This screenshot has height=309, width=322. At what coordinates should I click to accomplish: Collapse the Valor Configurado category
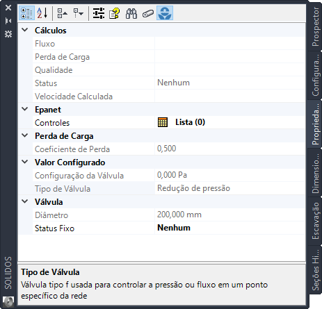[25, 162]
